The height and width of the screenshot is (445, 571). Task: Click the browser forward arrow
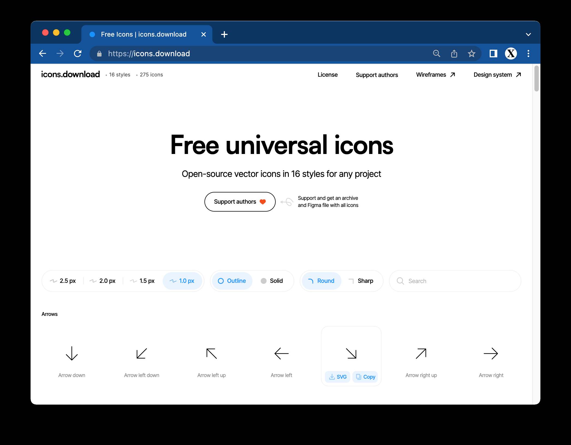tap(60, 54)
